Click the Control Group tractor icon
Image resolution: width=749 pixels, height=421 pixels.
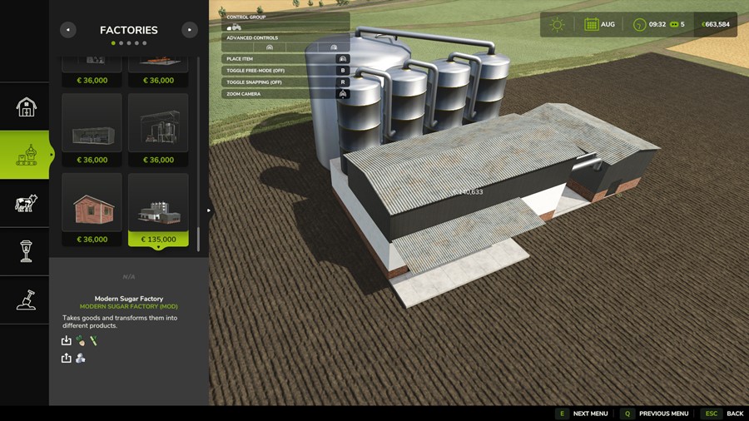234,27
